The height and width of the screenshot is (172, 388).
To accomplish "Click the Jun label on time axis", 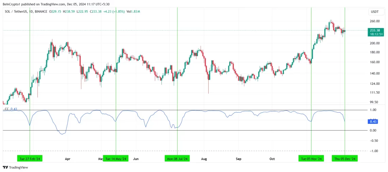I will coord(135,159).
